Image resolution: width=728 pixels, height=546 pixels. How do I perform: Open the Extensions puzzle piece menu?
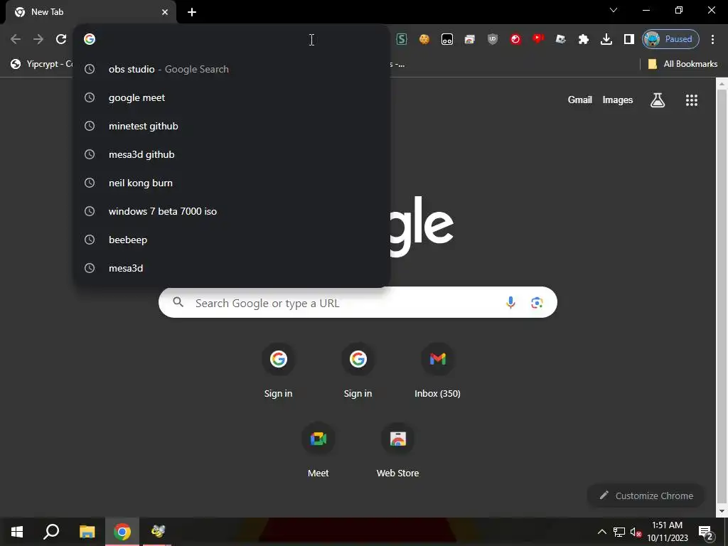(584, 40)
